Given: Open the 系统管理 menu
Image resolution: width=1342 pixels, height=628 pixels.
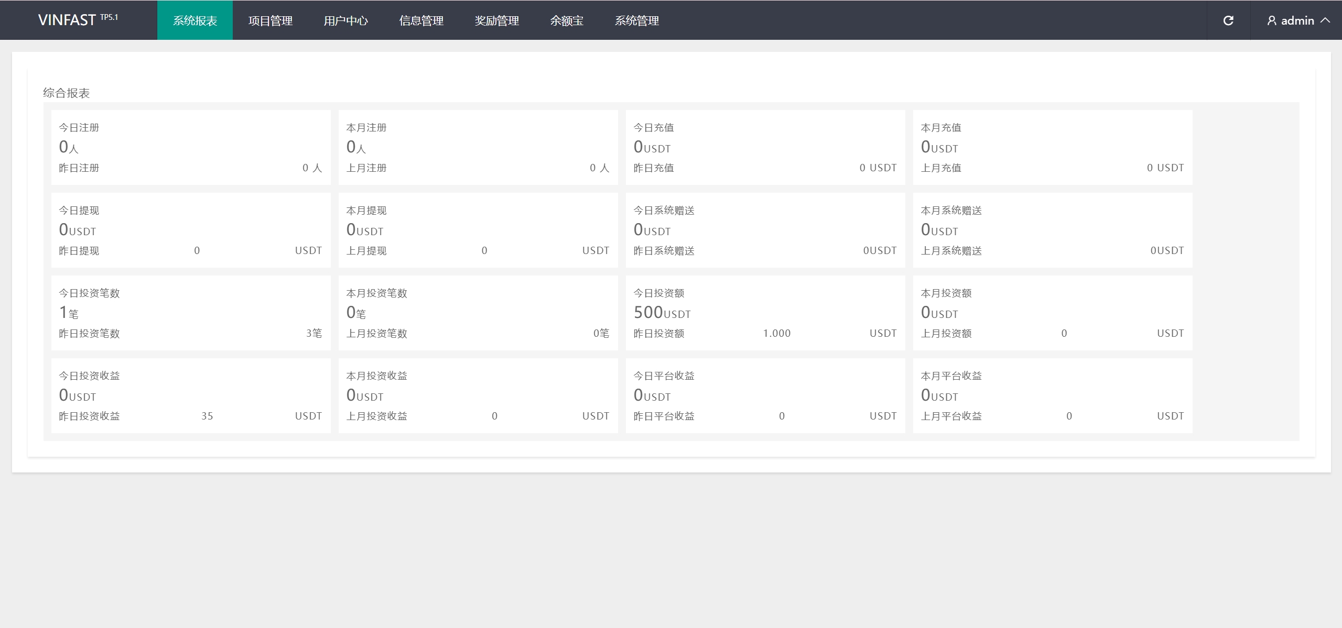Looking at the screenshot, I should [x=637, y=20].
